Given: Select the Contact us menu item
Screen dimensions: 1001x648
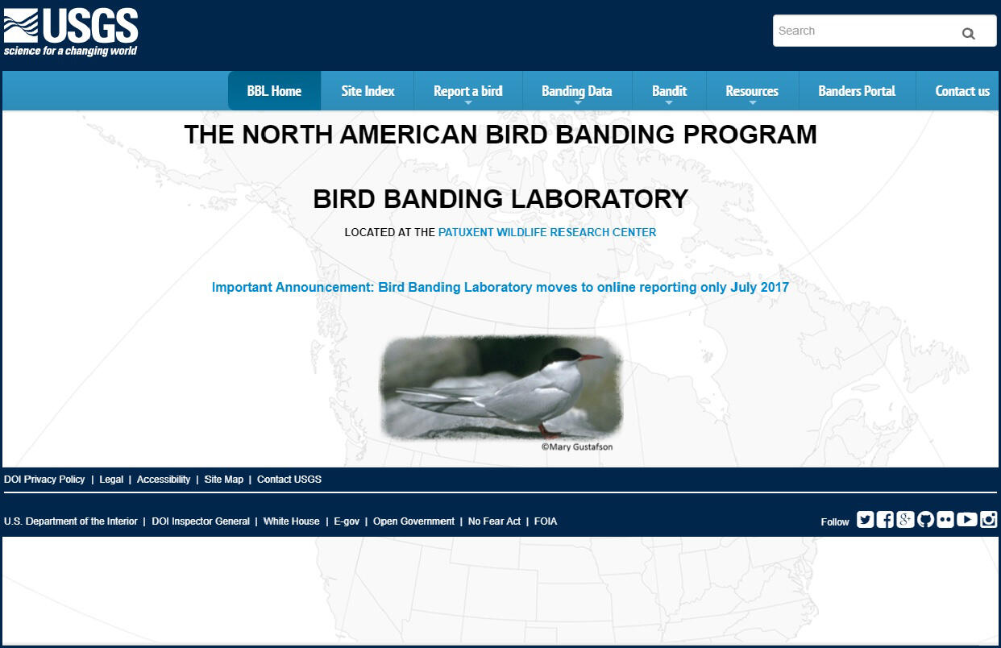Looking at the screenshot, I should tap(962, 91).
